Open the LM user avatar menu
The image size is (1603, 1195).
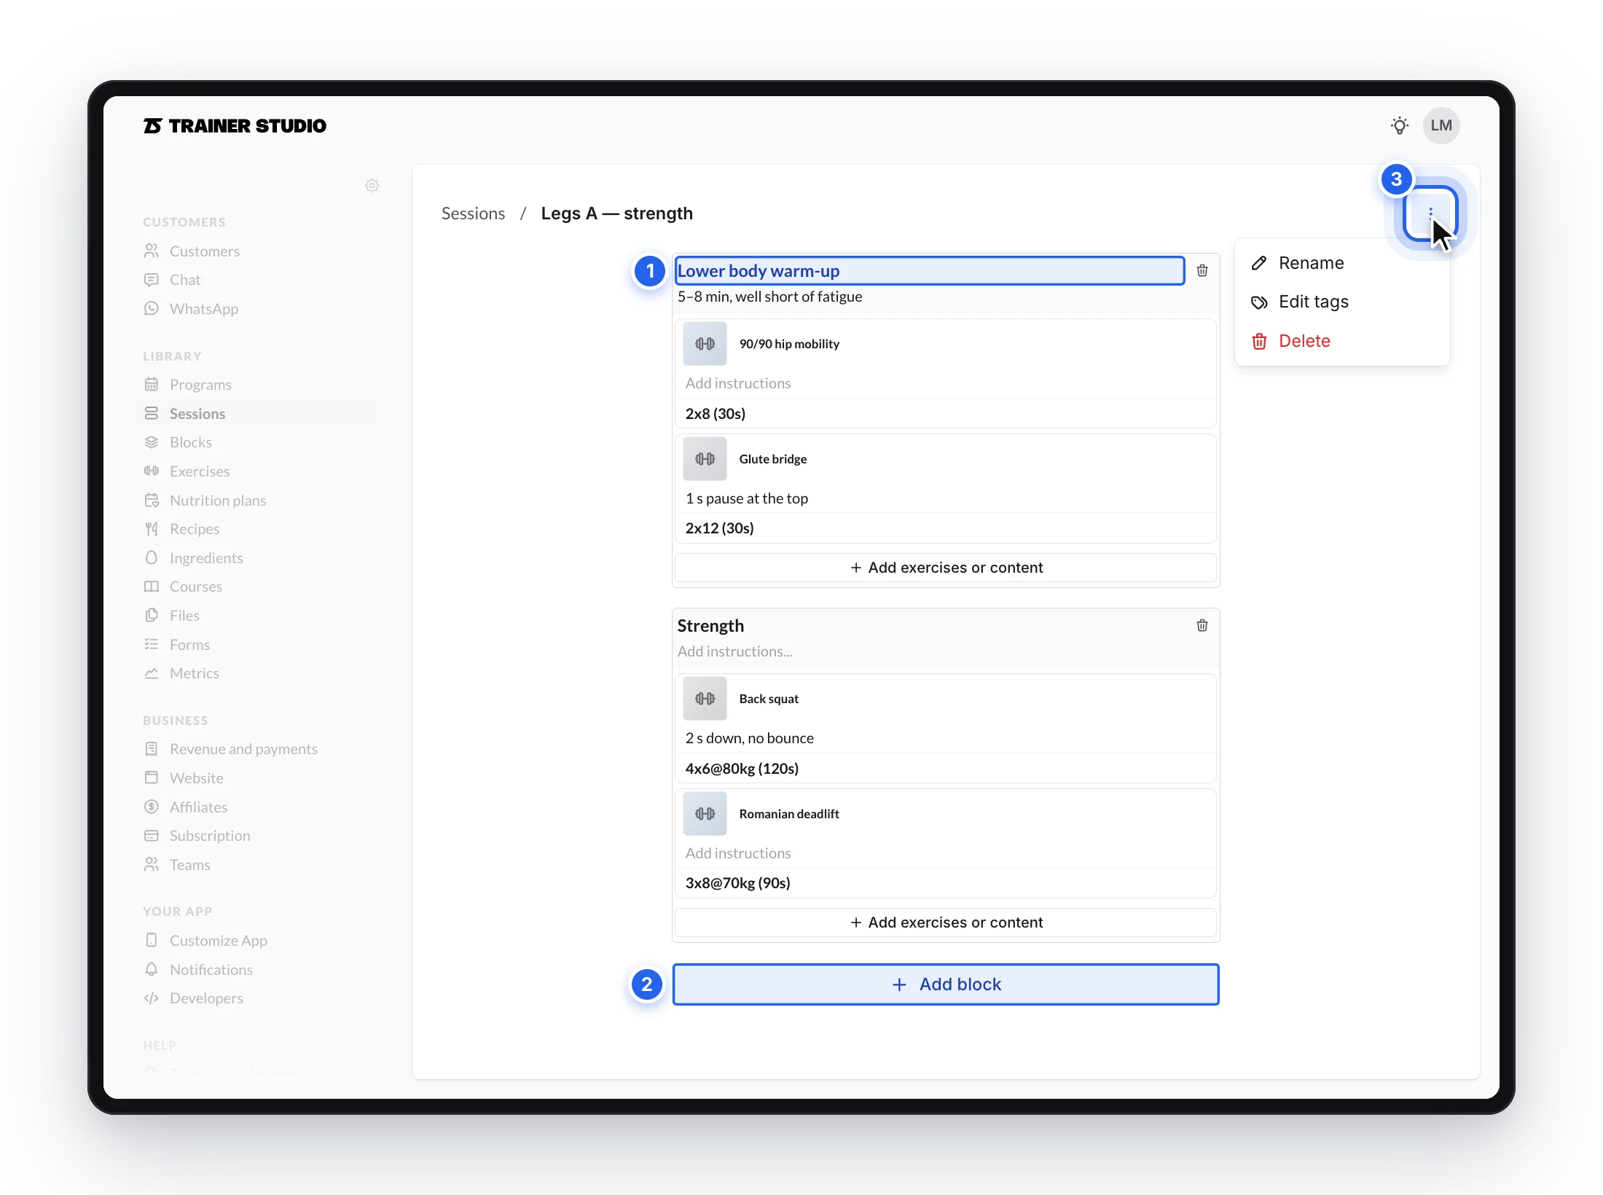tap(1441, 125)
